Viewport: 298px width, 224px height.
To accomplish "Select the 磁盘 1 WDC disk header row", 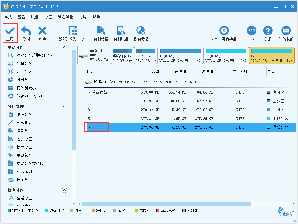I will [x=190, y=82].
